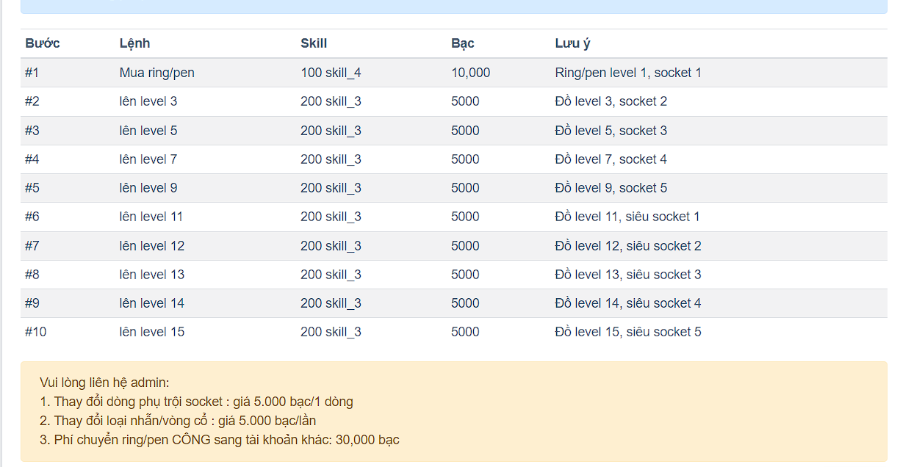Select the "Mua ring/pen" command cell
Image resolution: width=900 pixels, height=467 pixels.
pyautogui.click(x=156, y=73)
